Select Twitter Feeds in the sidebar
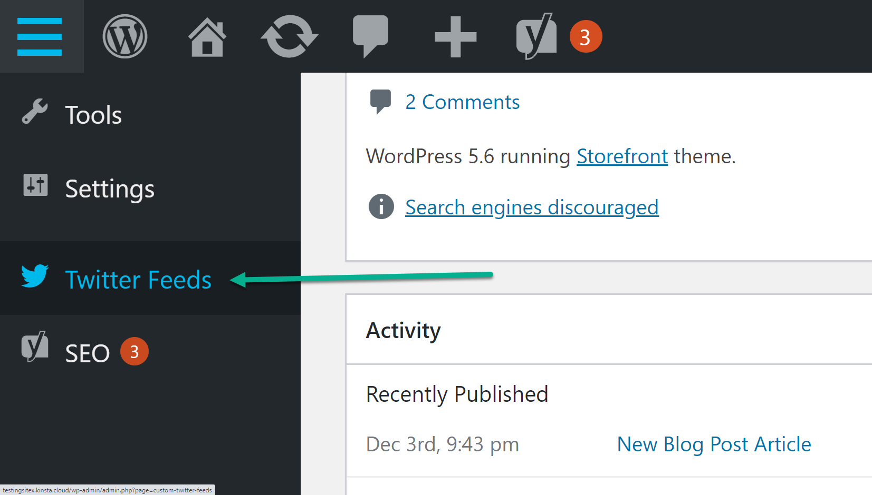 click(x=138, y=279)
